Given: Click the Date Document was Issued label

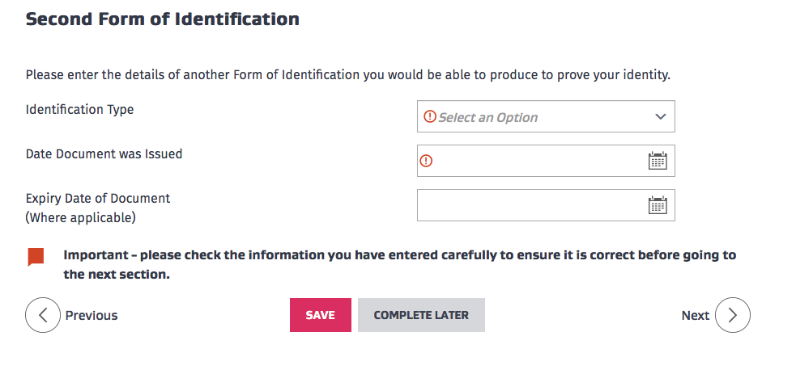Looking at the screenshot, I should 104,153.
